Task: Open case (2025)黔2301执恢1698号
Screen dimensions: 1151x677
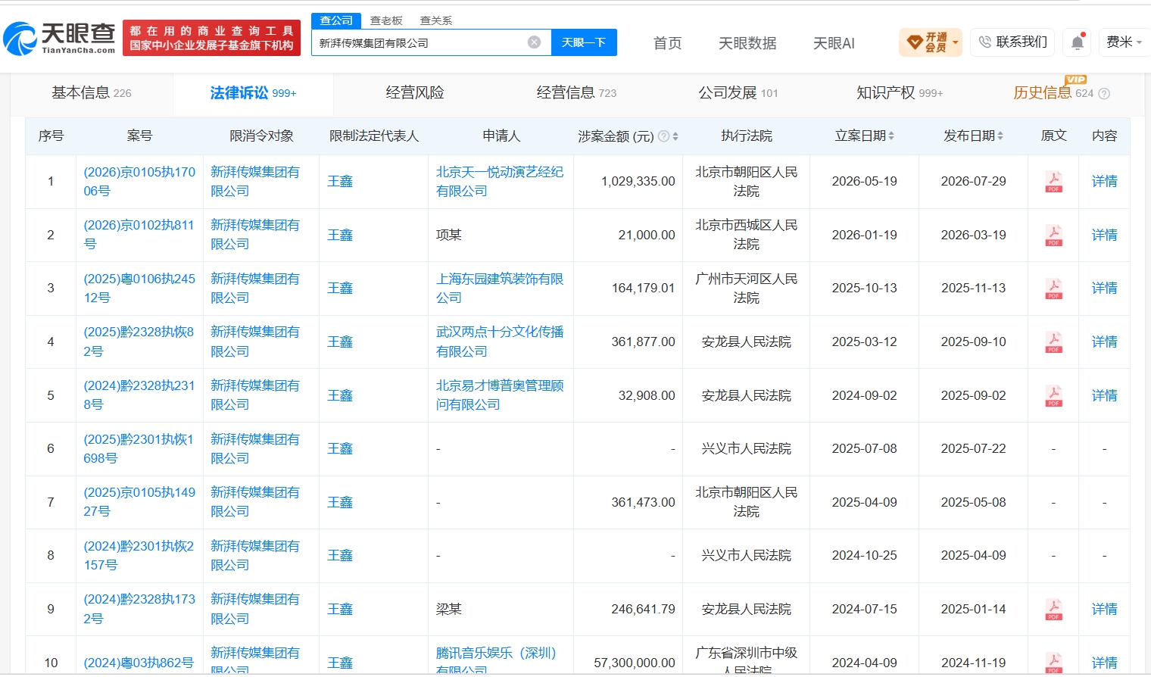Action: click(x=139, y=449)
